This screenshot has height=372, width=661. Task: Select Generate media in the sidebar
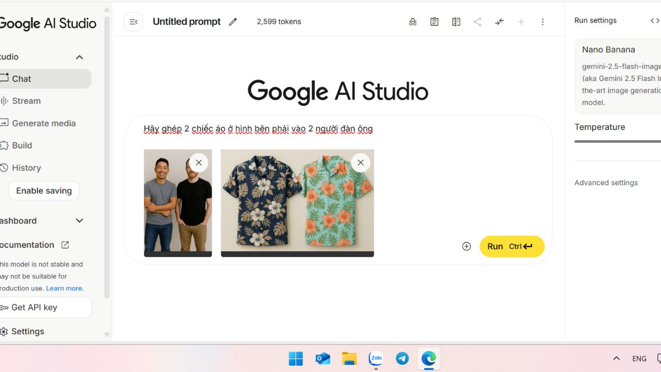tap(45, 123)
